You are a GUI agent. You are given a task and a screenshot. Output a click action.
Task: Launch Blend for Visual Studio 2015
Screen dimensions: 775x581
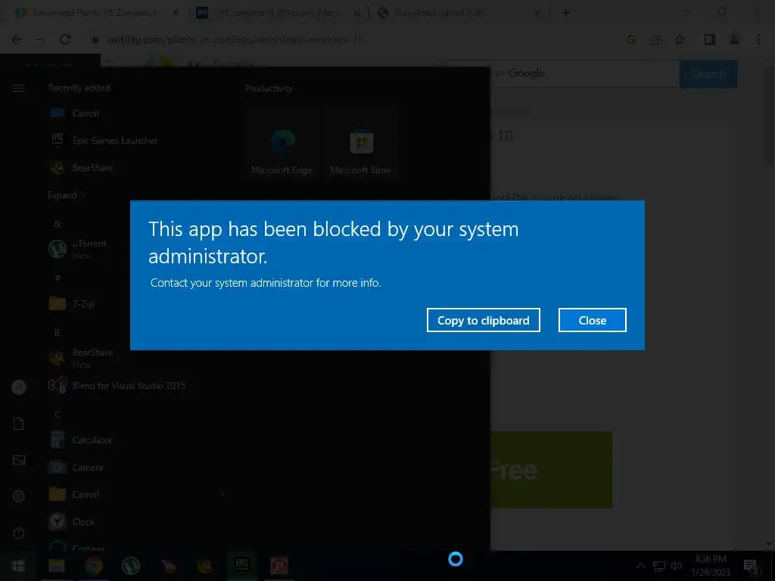coord(117,385)
